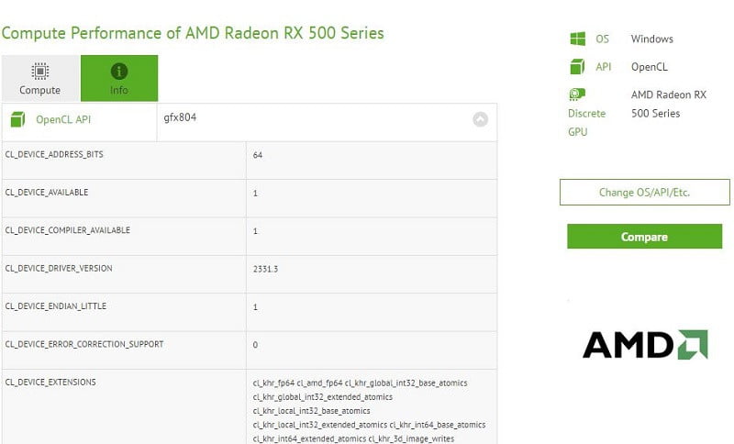Viewport: 734px width, 444px height.
Task: Click the Compute tab chip icon
Action: (39, 72)
